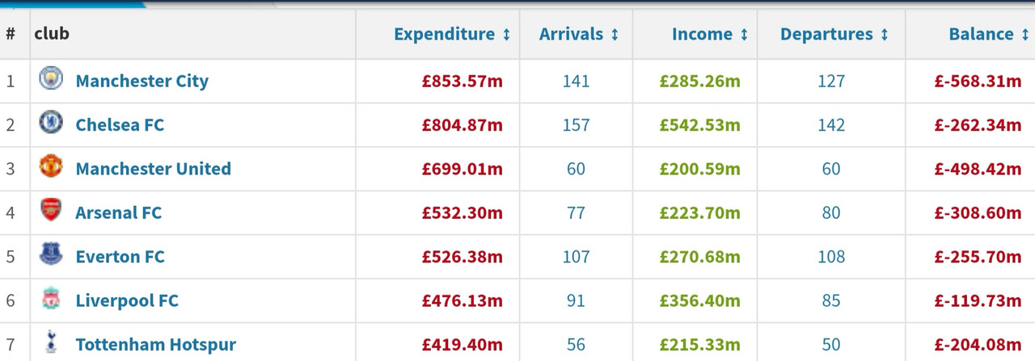Screen dimensions: 1035x361
Task: Click the Liverpool FC club crest
Action: [x=51, y=299]
